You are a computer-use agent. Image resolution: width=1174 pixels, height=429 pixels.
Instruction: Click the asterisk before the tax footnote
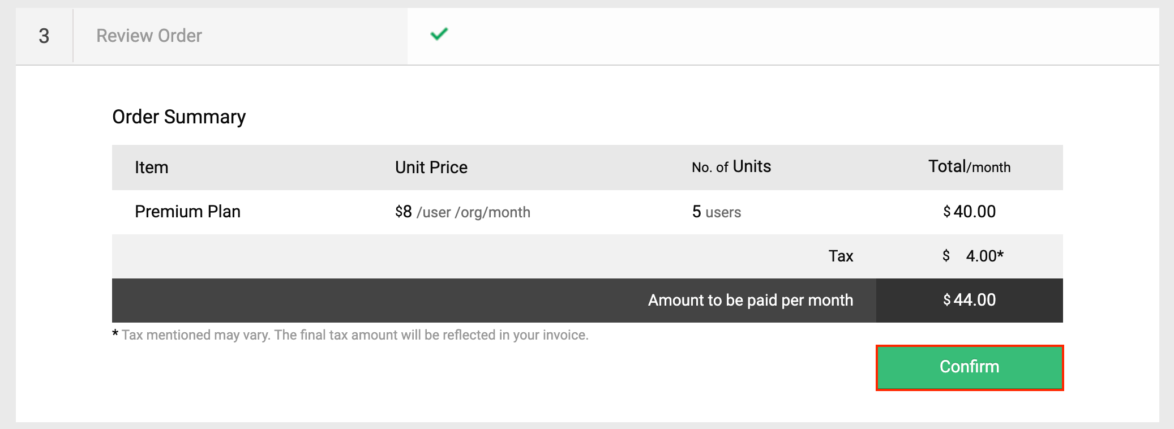(115, 334)
